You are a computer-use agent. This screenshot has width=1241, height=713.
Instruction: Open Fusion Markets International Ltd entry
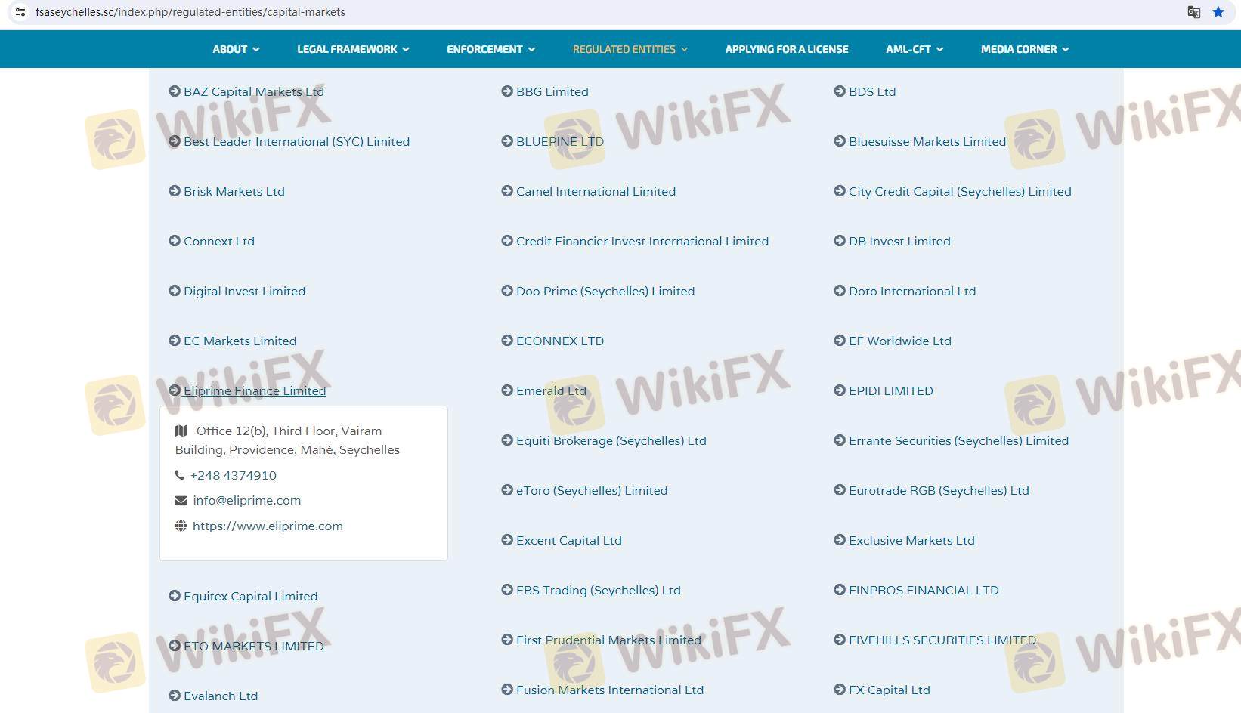point(610,690)
